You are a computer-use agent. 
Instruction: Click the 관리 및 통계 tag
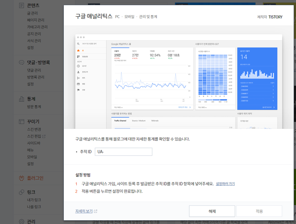point(148,17)
